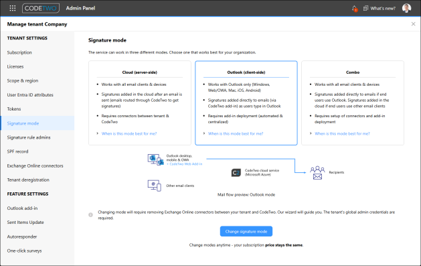Open the user profile avatar

click(406, 8)
